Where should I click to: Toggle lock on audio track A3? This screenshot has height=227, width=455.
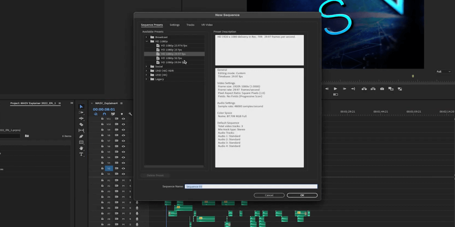point(102,191)
